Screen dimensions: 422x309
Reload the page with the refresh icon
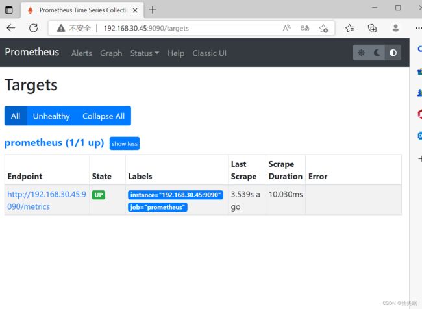tap(33, 28)
